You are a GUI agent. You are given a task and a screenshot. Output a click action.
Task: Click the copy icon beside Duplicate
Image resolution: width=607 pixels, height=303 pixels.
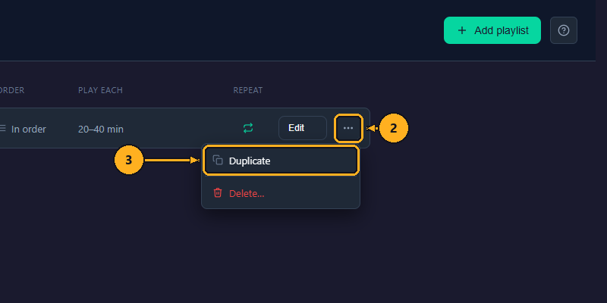(218, 161)
